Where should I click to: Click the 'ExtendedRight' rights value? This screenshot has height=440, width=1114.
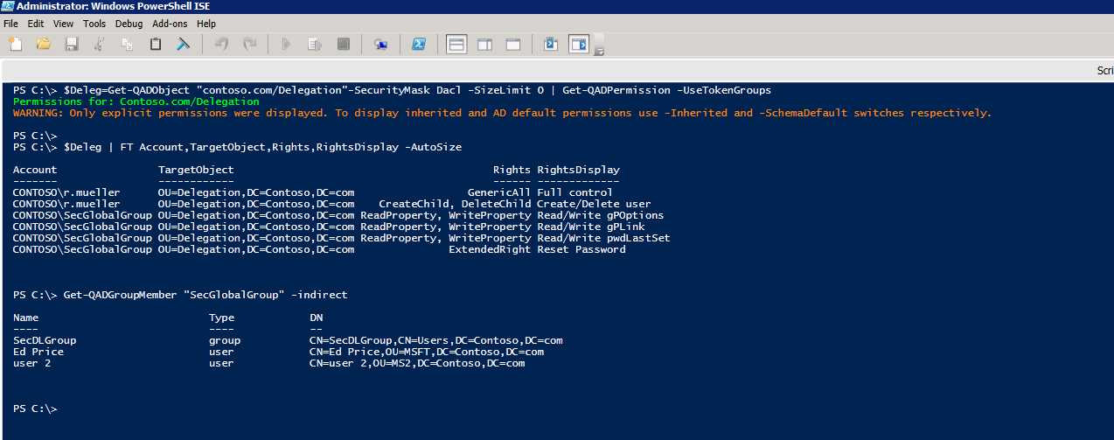pyautogui.click(x=490, y=249)
